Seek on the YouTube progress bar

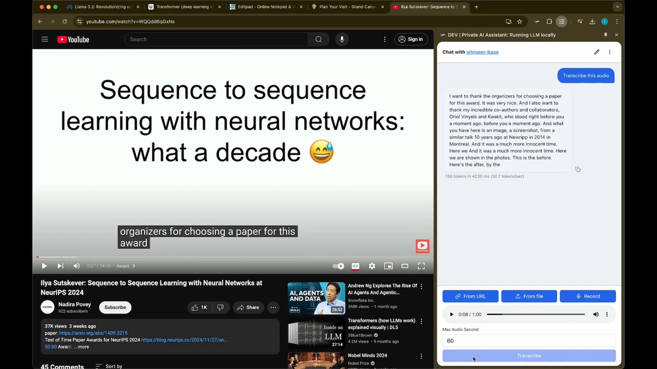pyautogui.click(x=233, y=257)
